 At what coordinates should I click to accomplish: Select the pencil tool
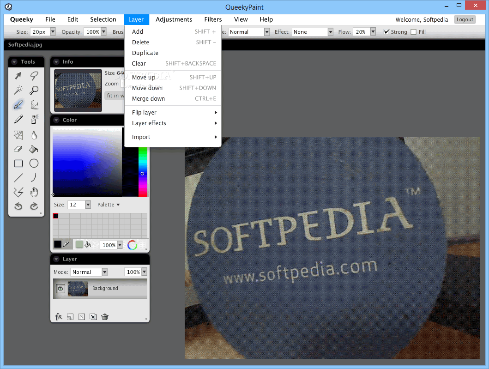pos(18,119)
